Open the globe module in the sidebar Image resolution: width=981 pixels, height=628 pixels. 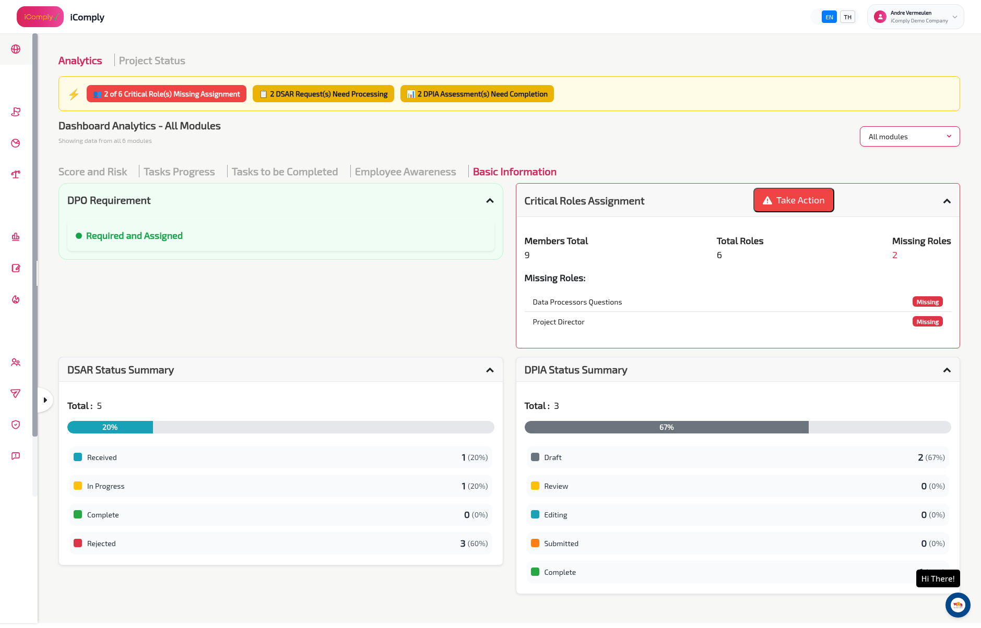click(15, 50)
